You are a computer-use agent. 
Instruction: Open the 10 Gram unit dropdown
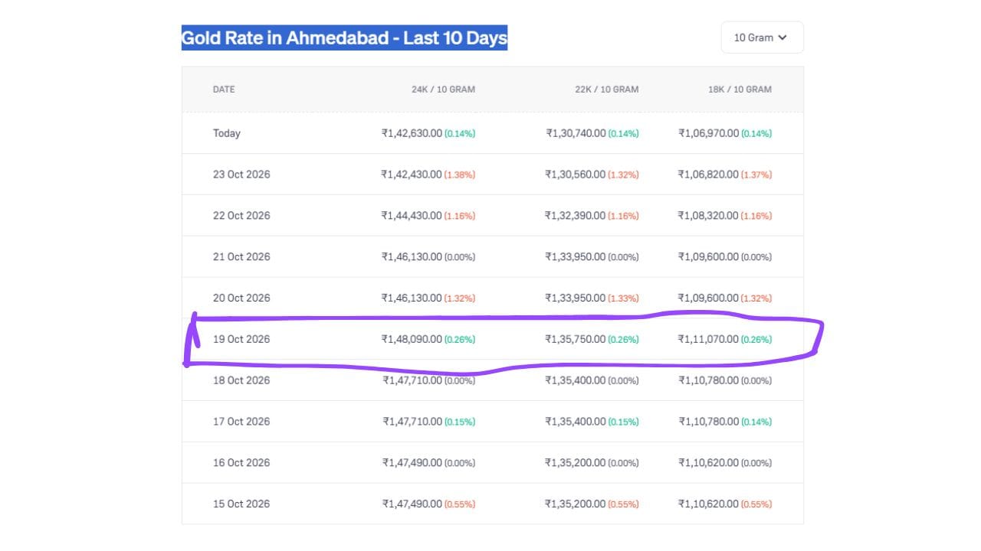click(x=762, y=37)
